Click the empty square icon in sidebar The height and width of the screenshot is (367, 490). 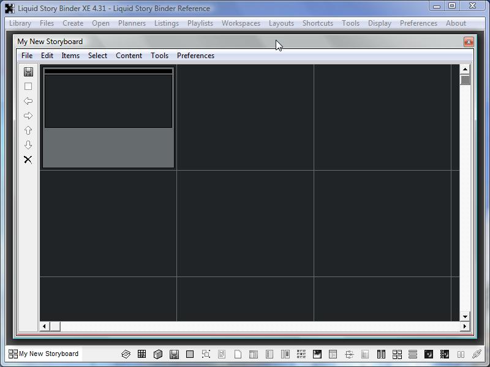click(x=28, y=86)
